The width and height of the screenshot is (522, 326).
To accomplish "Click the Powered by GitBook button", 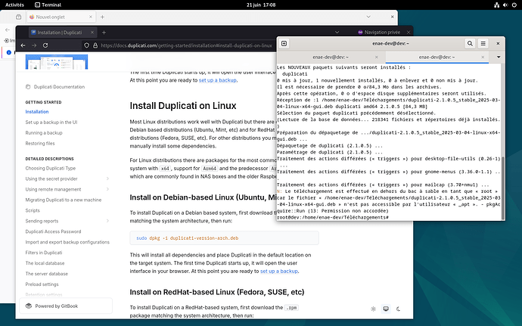I will point(66,306).
